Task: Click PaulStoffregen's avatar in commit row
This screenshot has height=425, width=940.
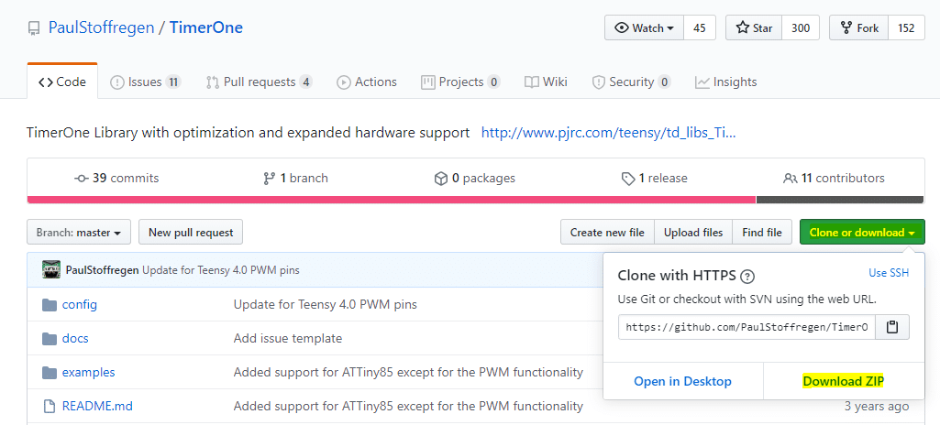Action: 51,270
